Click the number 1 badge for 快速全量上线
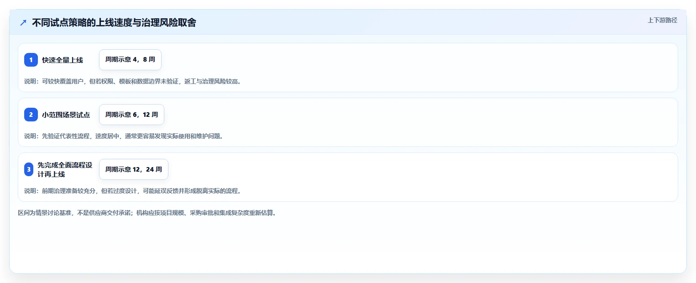 [31, 60]
